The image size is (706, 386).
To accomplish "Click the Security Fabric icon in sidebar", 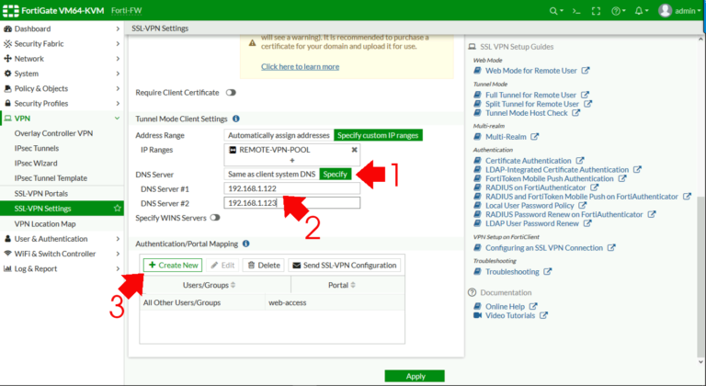I will [7, 44].
